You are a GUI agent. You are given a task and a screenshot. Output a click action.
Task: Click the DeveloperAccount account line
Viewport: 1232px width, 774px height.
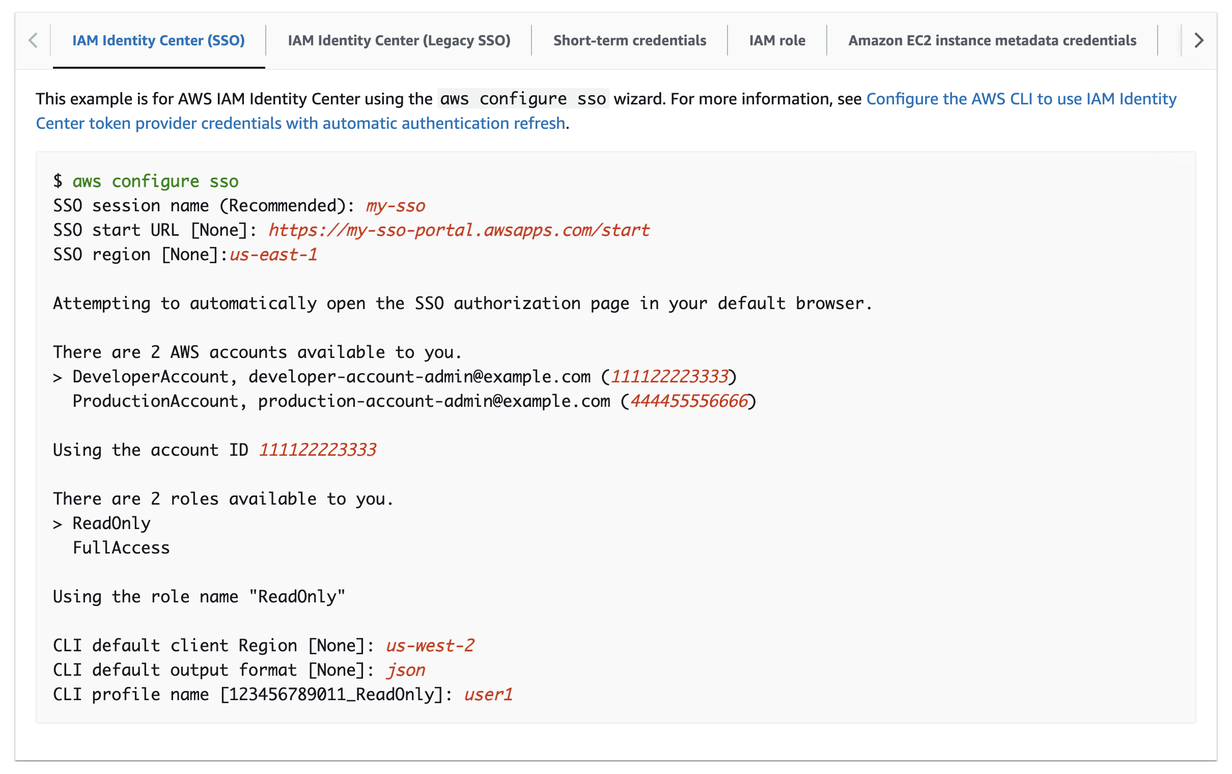395,377
